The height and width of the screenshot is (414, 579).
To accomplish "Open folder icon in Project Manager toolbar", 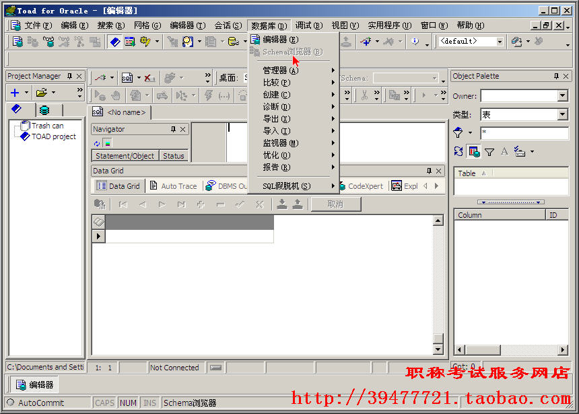I will pyautogui.click(x=42, y=93).
